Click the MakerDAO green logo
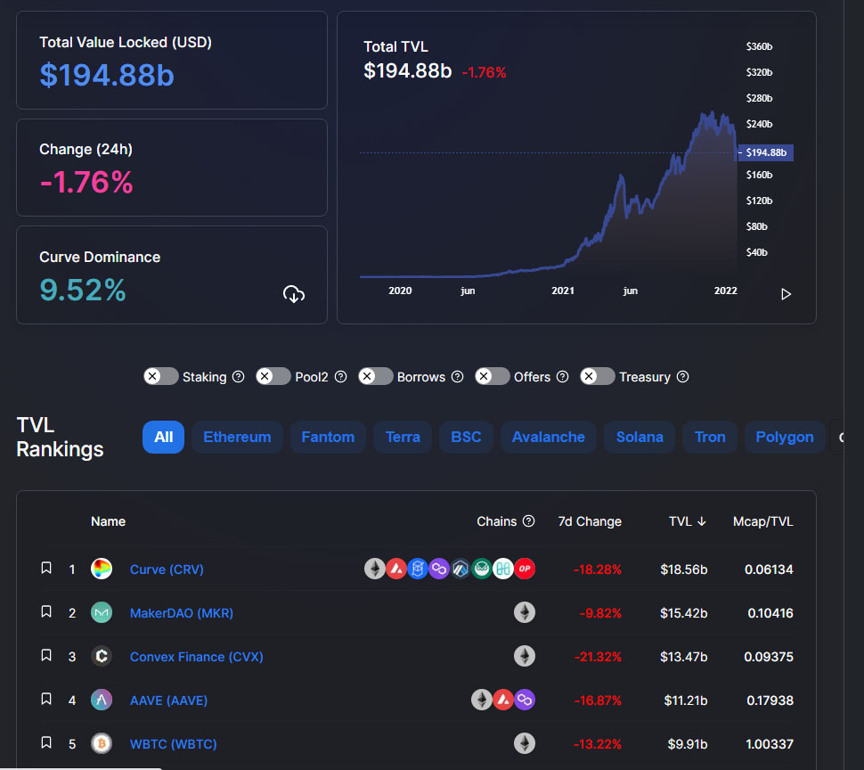Image resolution: width=864 pixels, height=770 pixels. [x=102, y=612]
